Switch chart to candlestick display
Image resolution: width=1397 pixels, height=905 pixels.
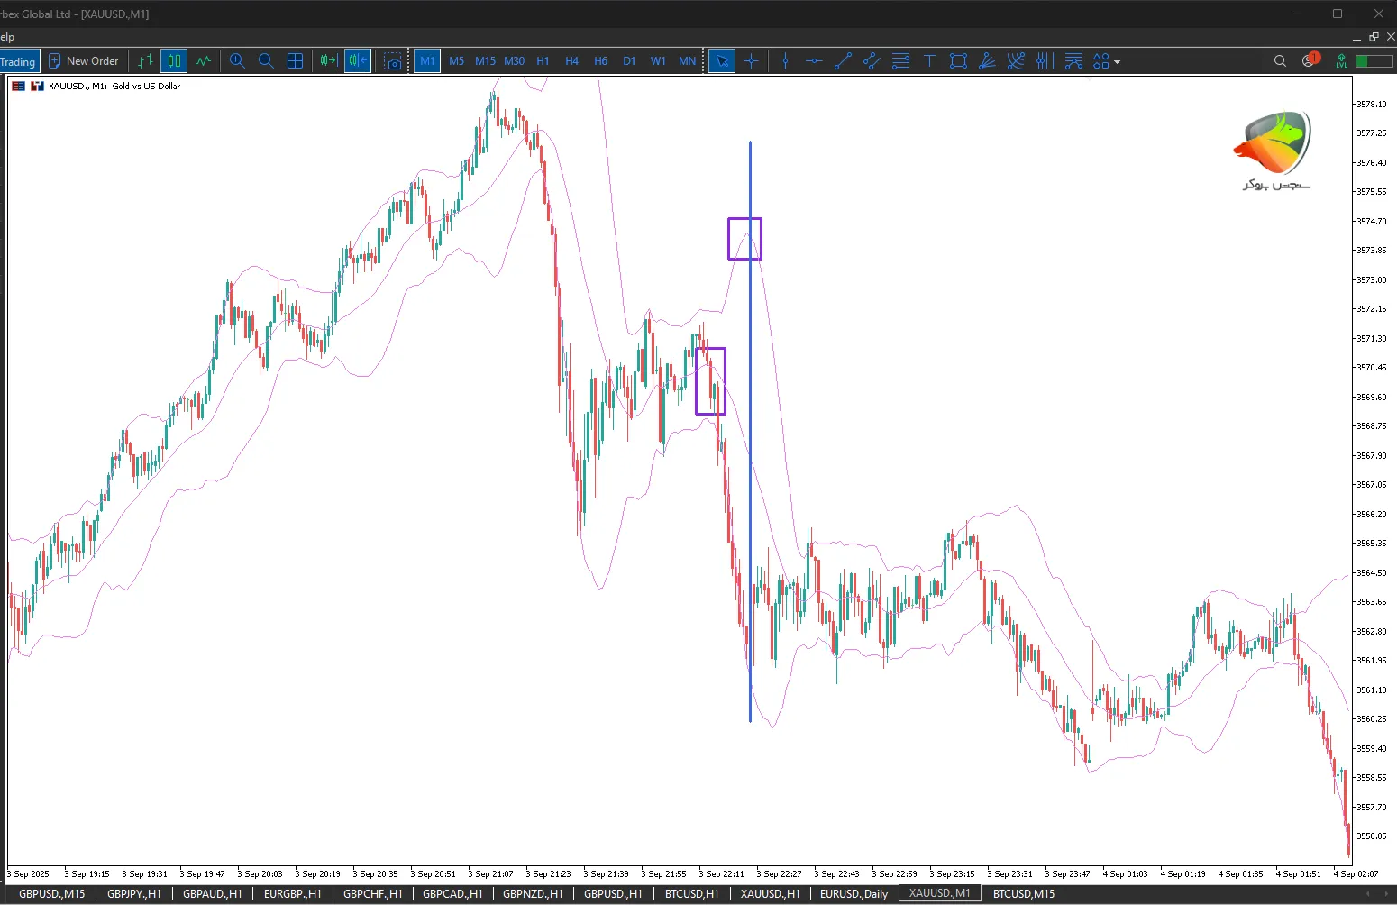(x=174, y=61)
